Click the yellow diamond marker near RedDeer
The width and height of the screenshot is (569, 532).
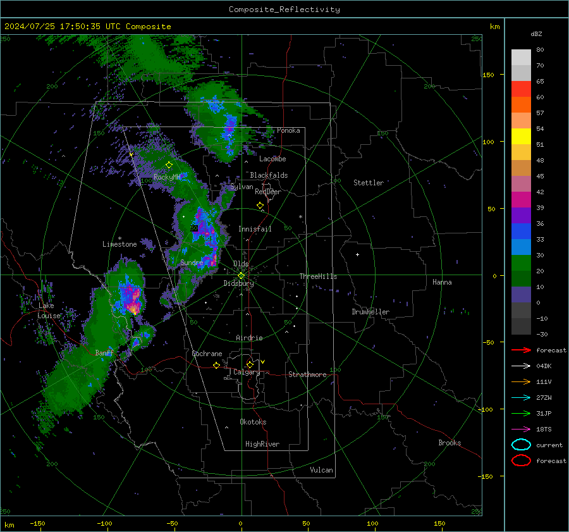(x=260, y=206)
